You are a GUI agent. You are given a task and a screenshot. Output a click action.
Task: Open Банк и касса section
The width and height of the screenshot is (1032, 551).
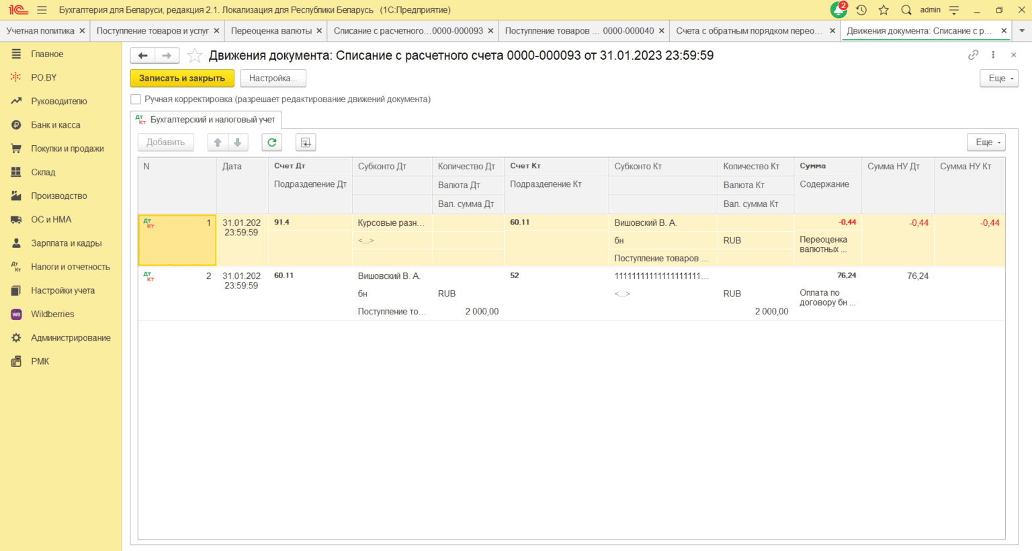click(x=55, y=125)
